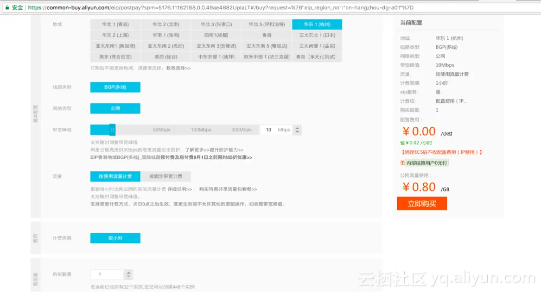
Task: Open the 教我选择>> region help link
Action: pyautogui.click(x=178, y=68)
